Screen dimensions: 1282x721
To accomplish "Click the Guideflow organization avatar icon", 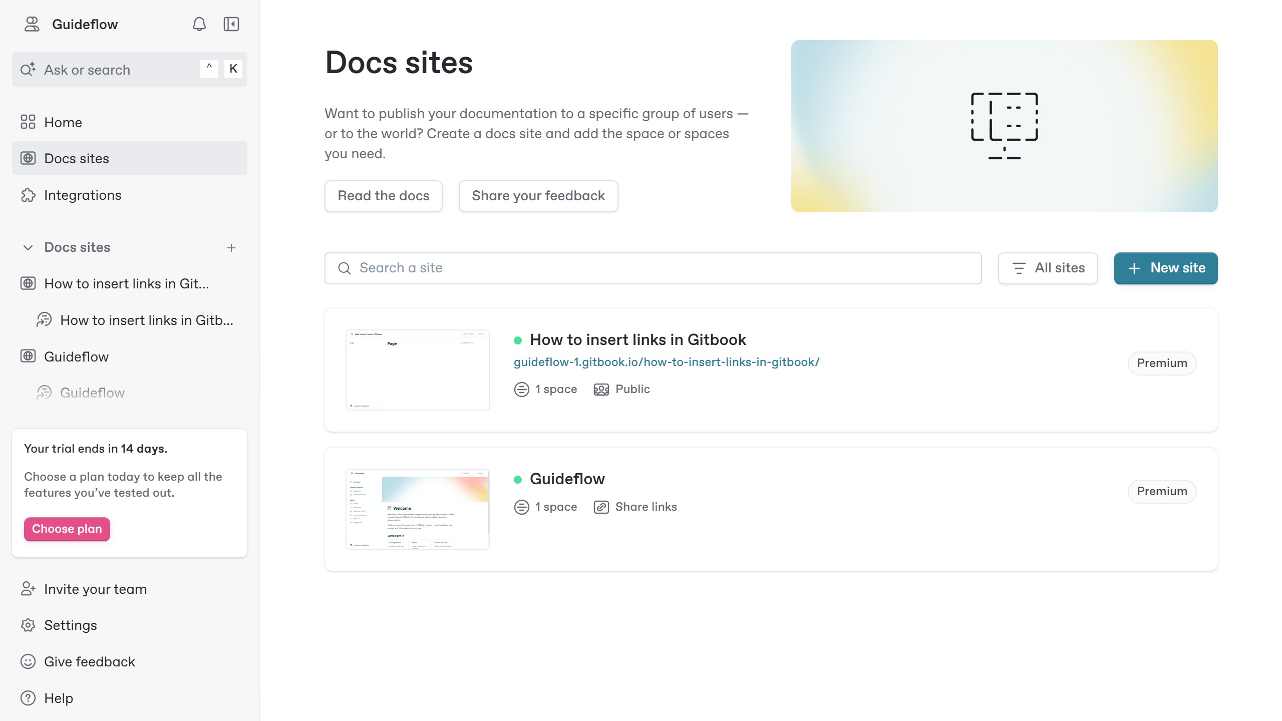I will [x=32, y=24].
